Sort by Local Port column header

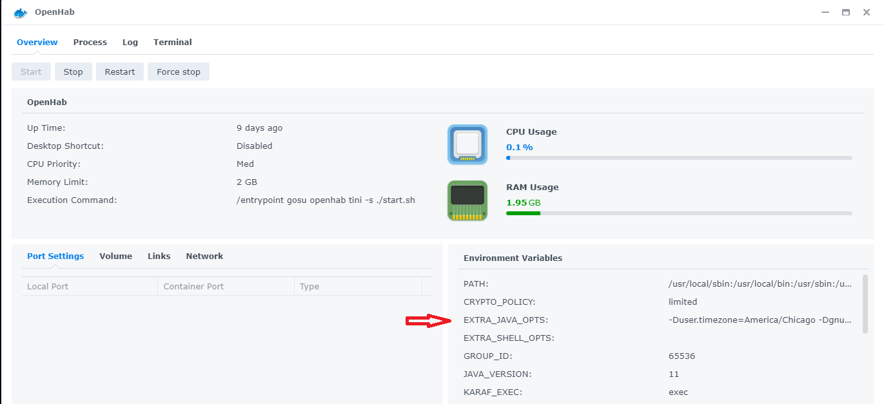coord(90,286)
